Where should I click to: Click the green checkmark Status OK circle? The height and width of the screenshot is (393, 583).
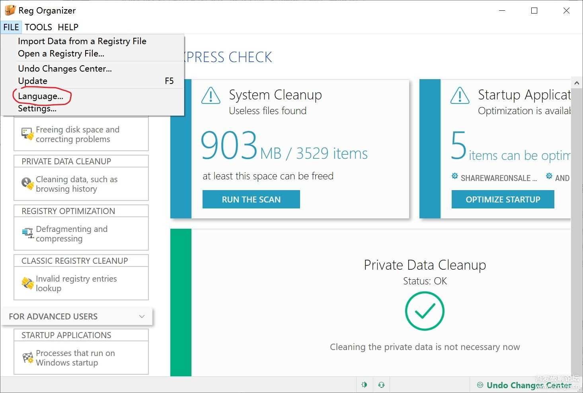coord(425,311)
